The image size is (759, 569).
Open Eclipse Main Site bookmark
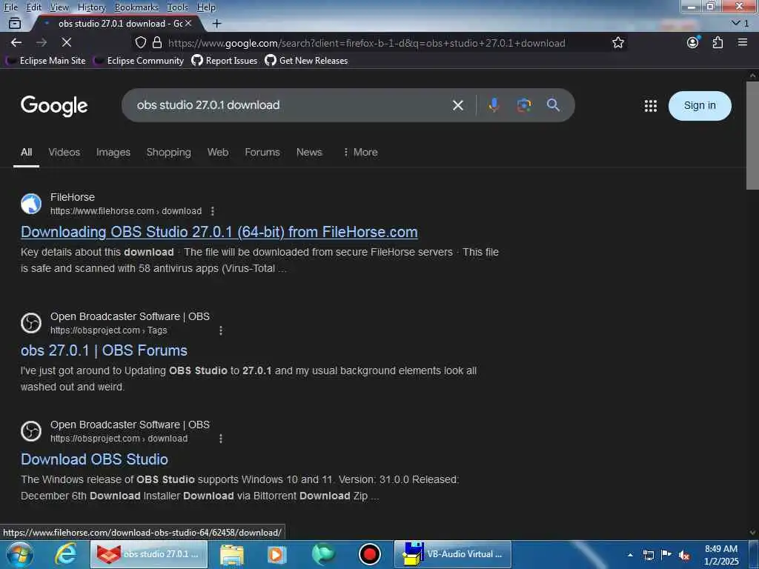(x=47, y=61)
